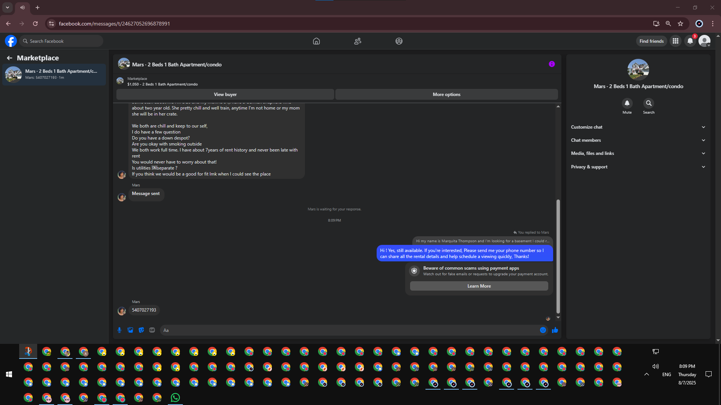Open the taskbar clock and date
The width and height of the screenshot is (721, 405).
687,374
